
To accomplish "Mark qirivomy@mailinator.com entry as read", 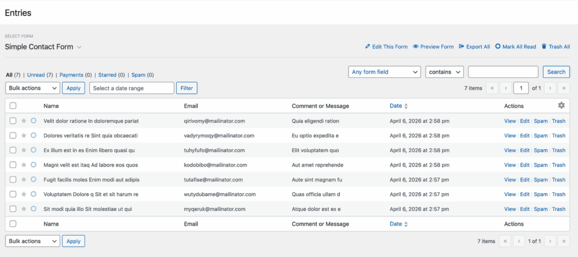I will 33,121.
